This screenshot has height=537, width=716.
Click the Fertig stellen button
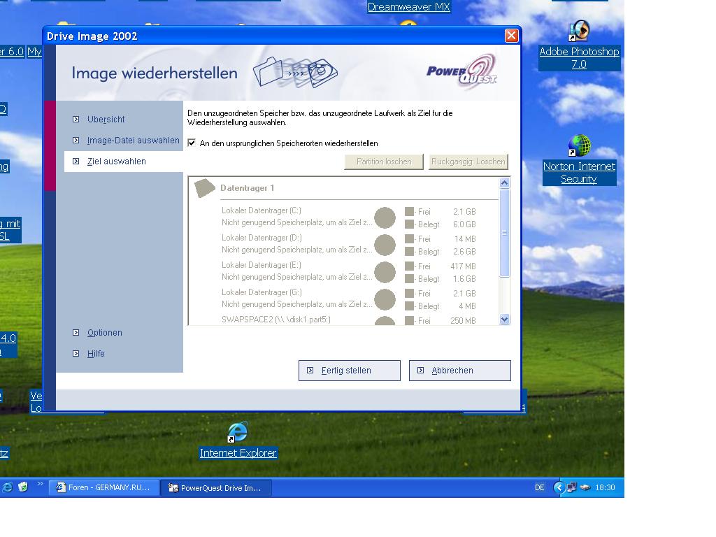[x=350, y=371]
